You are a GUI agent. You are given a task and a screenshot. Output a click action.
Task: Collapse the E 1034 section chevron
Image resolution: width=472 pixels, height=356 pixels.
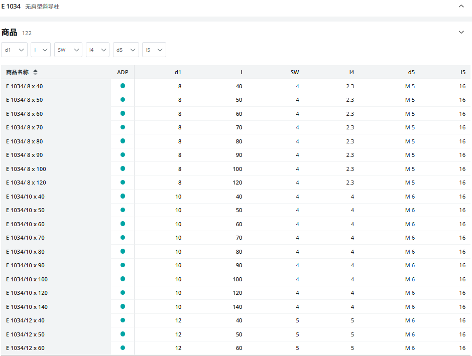coord(461,6)
